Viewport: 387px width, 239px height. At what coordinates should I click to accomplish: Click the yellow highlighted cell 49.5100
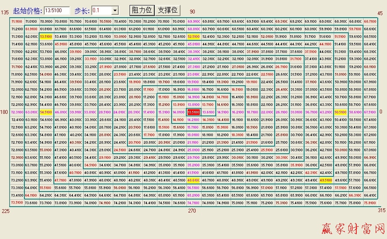[325, 180]
